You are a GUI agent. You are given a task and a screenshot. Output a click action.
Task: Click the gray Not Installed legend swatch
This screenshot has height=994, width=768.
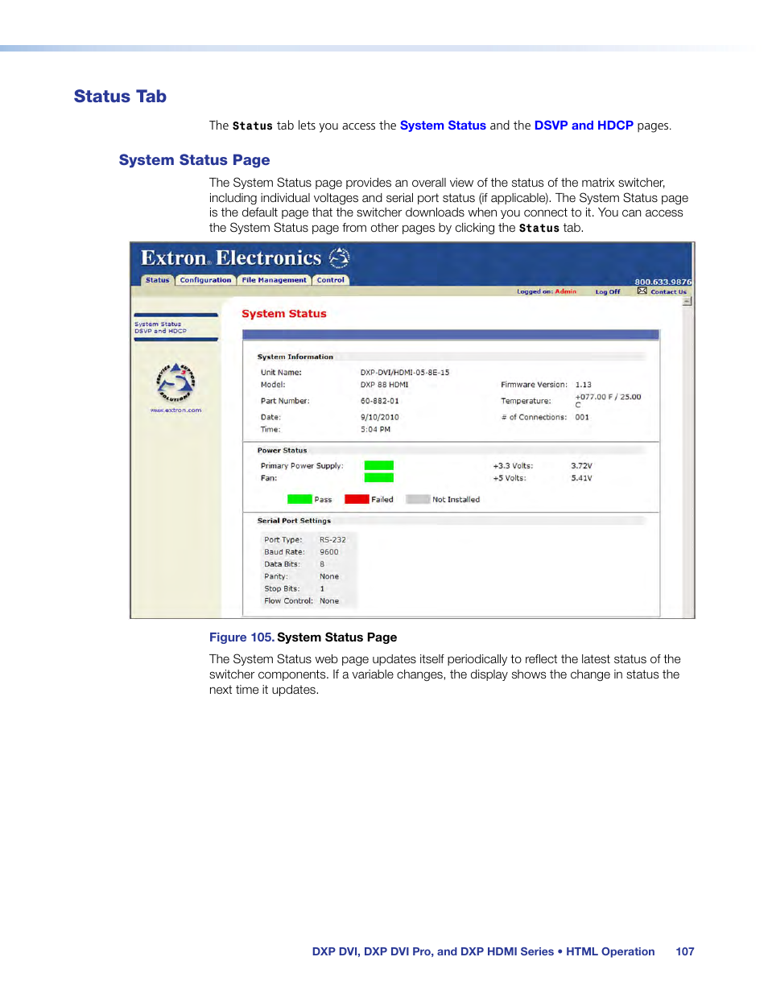(418, 499)
